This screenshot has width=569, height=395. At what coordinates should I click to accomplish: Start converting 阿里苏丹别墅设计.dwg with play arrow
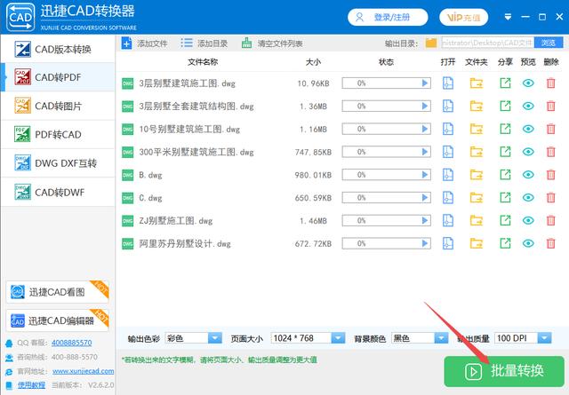click(425, 243)
